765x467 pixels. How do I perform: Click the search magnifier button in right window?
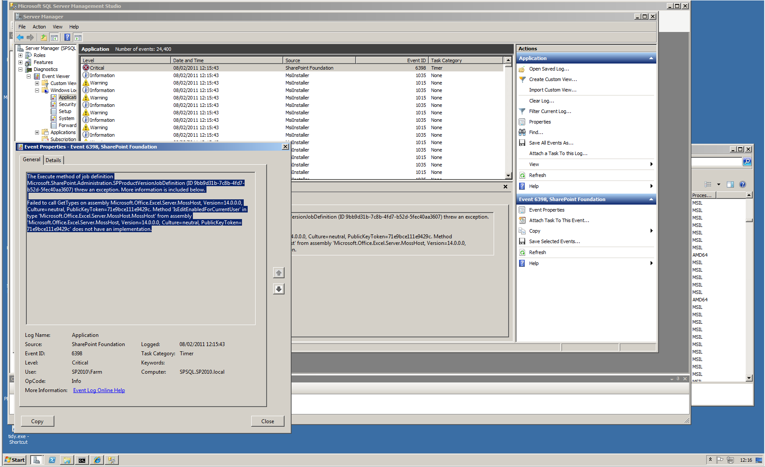pos(747,162)
